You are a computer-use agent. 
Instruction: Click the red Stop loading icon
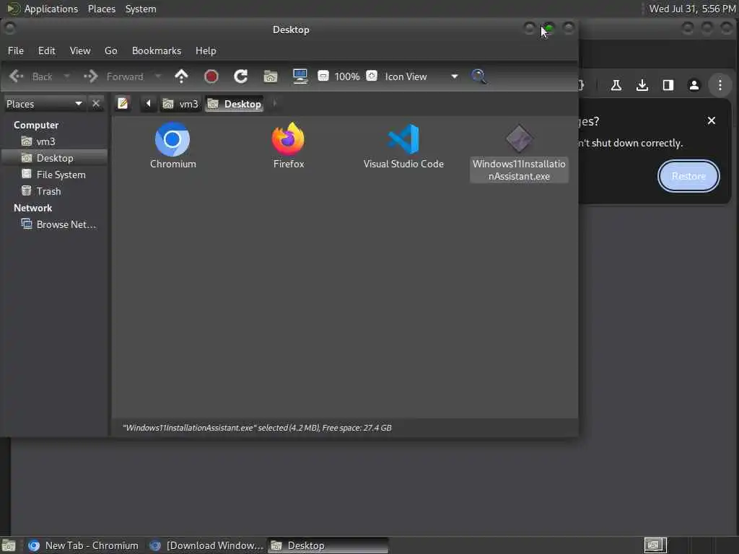(211, 76)
